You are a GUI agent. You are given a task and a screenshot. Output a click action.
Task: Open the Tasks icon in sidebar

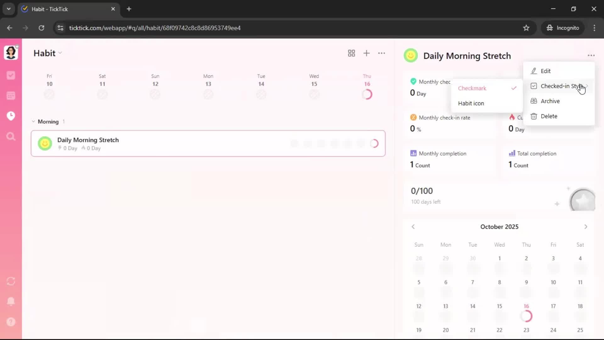click(11, 75)
